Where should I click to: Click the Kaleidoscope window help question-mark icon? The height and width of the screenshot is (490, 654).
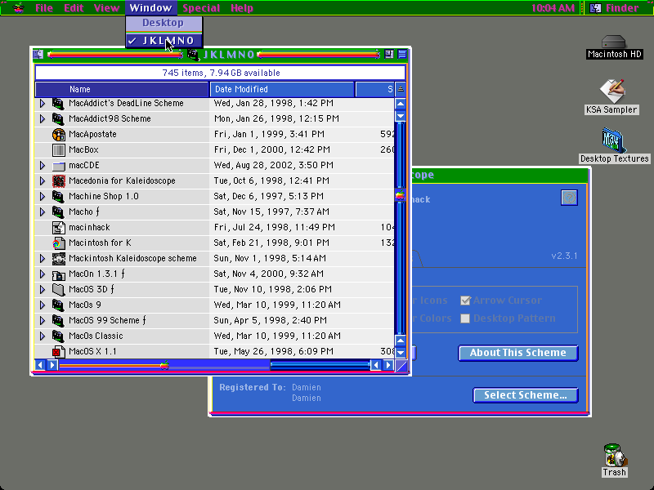[569, 198]
